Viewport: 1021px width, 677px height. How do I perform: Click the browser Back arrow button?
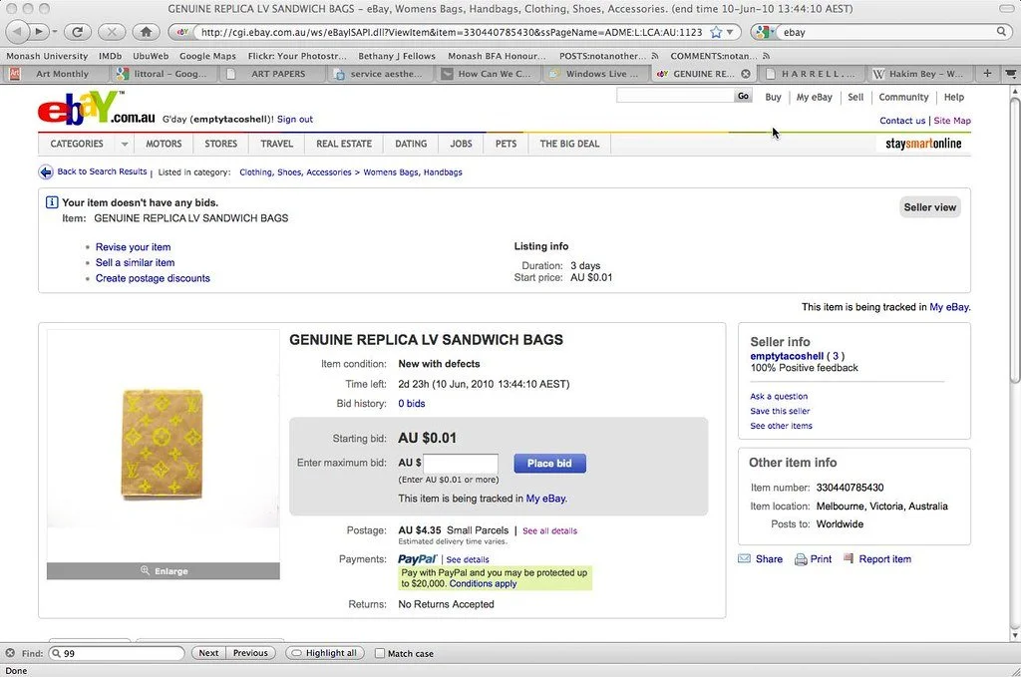coord(18,31)
